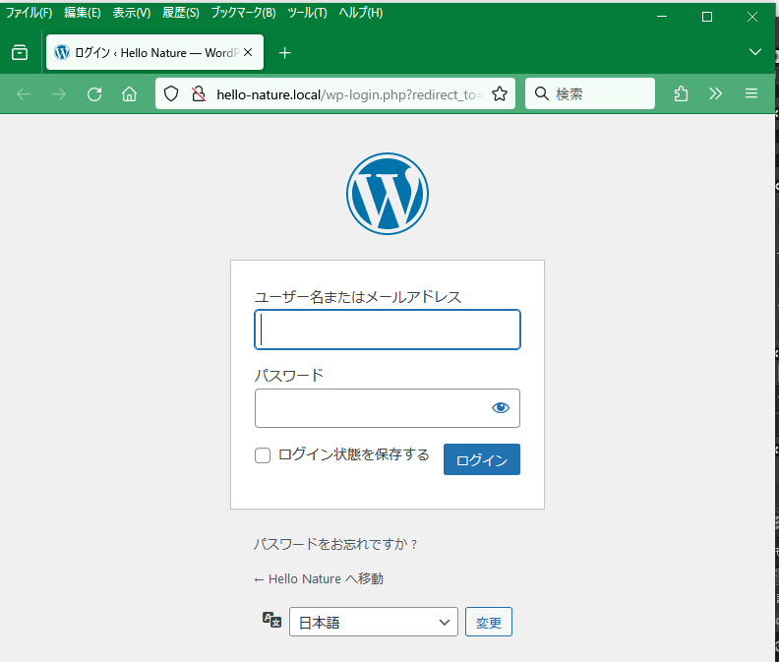Bookmark this page with the star icon
Image resolution: width=779 pixels, height=662 pixels.
click(499, 94)
